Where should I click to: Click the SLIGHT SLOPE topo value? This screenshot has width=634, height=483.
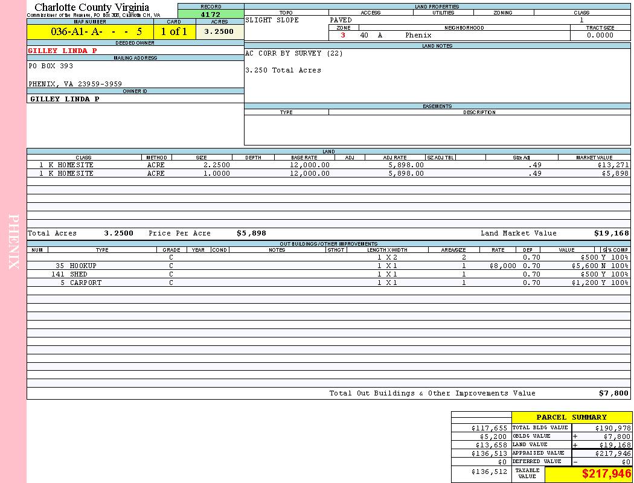[x=272, y=20]
